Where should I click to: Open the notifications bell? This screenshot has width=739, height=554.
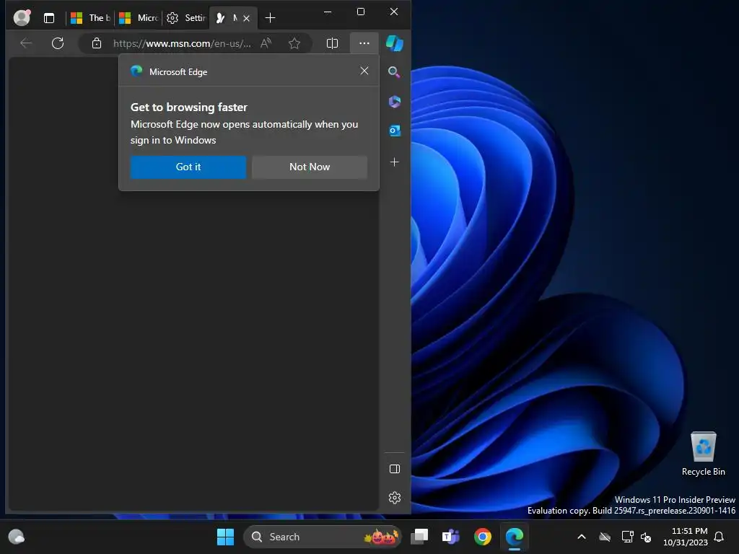click(720, 537)
